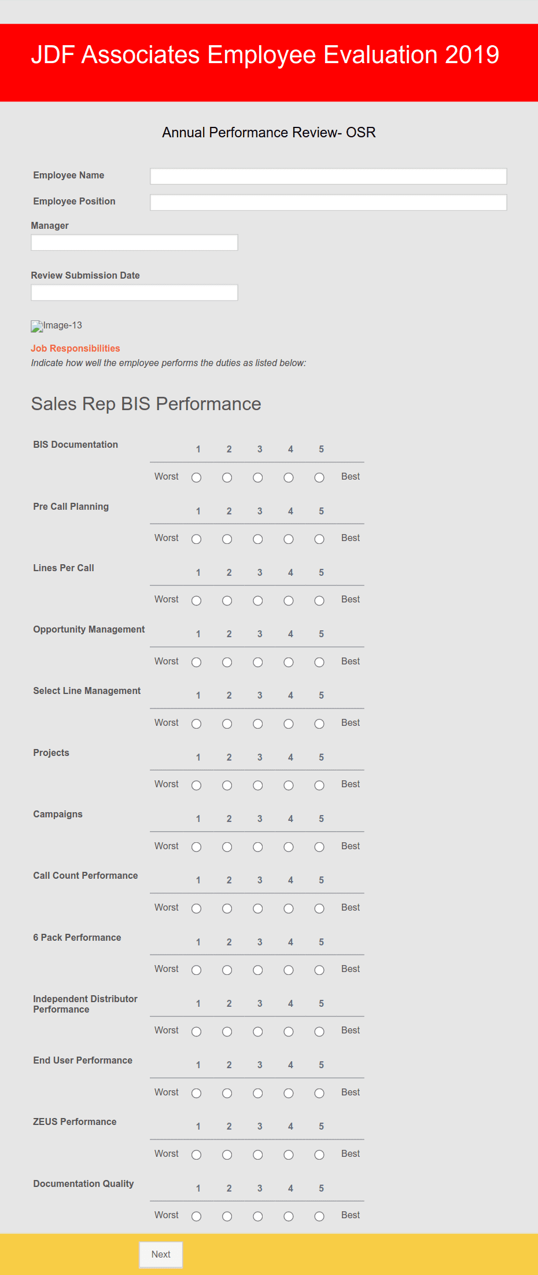Screen dimensions: 538x1275
Task: Pick rating 4 for Opportunity Management
Action: click(289, 662)
